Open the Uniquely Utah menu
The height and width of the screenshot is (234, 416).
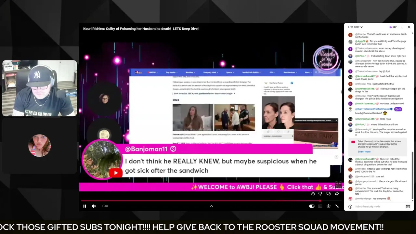(211, 72)
